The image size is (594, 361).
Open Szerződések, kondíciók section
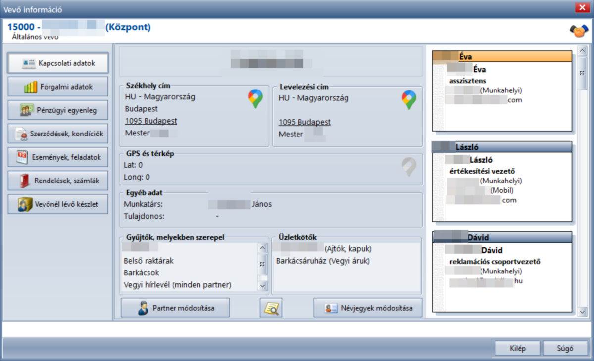[x=58, y=134]
